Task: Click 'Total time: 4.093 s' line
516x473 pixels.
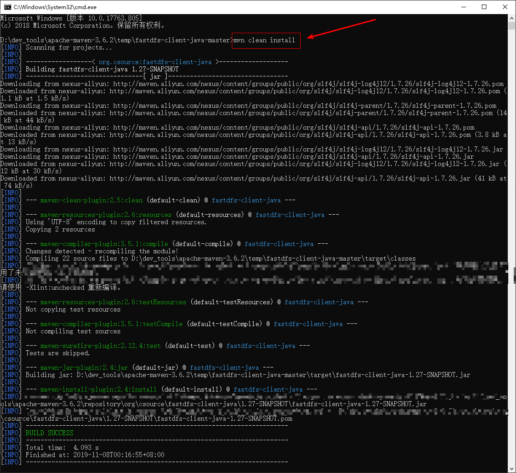Action: [62, 448]
